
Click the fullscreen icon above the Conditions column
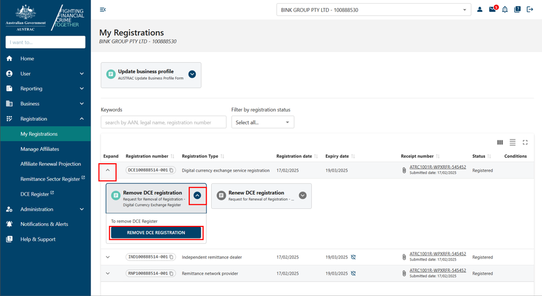coord(525,142)
